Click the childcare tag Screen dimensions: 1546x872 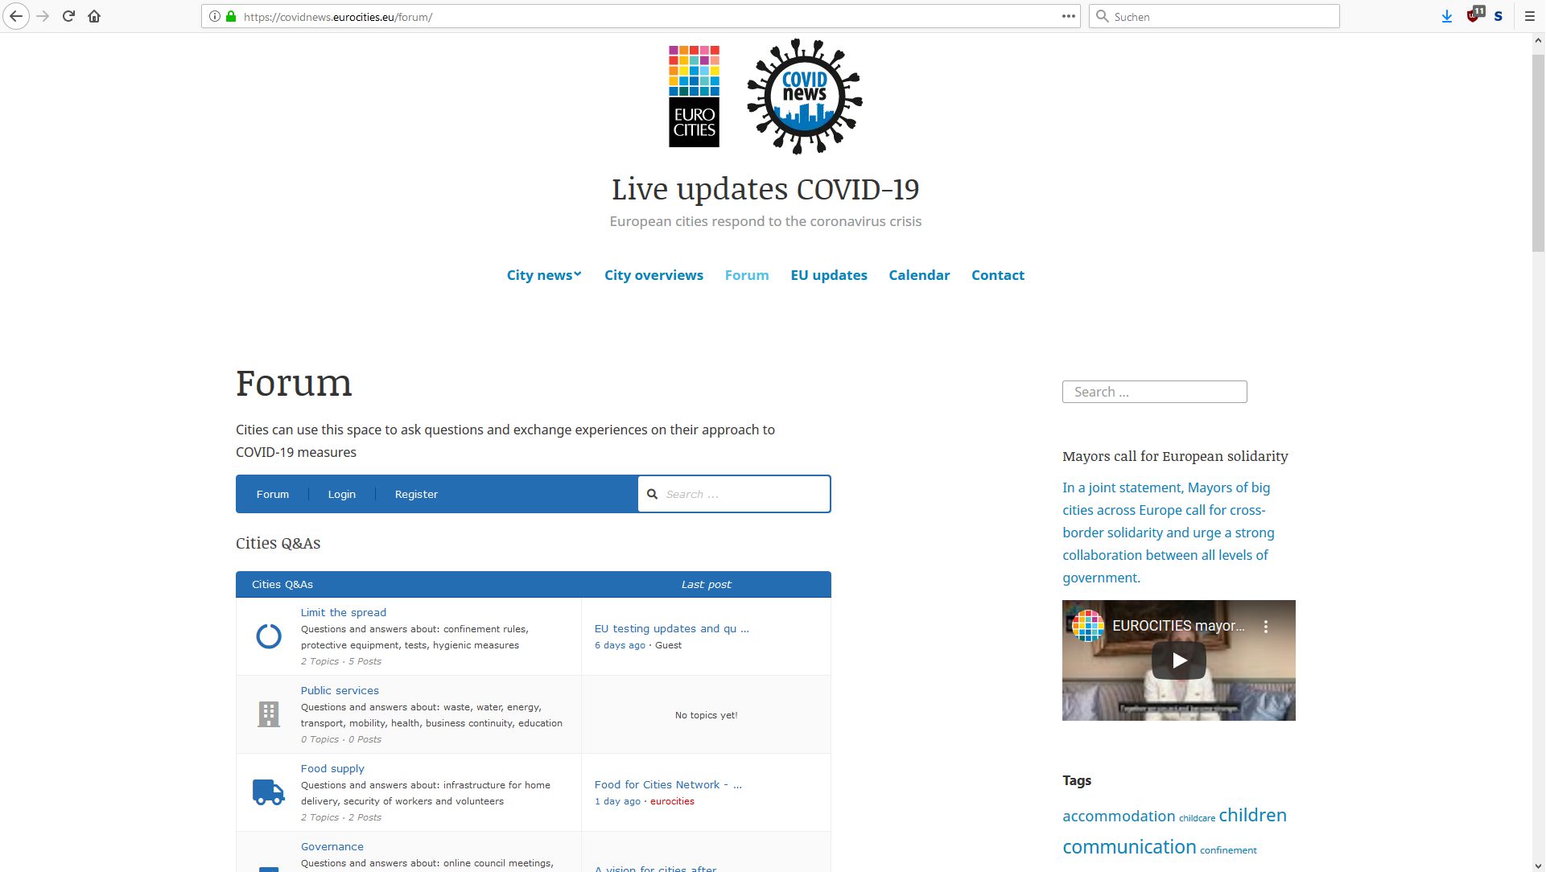click(x=1197, y=818)
